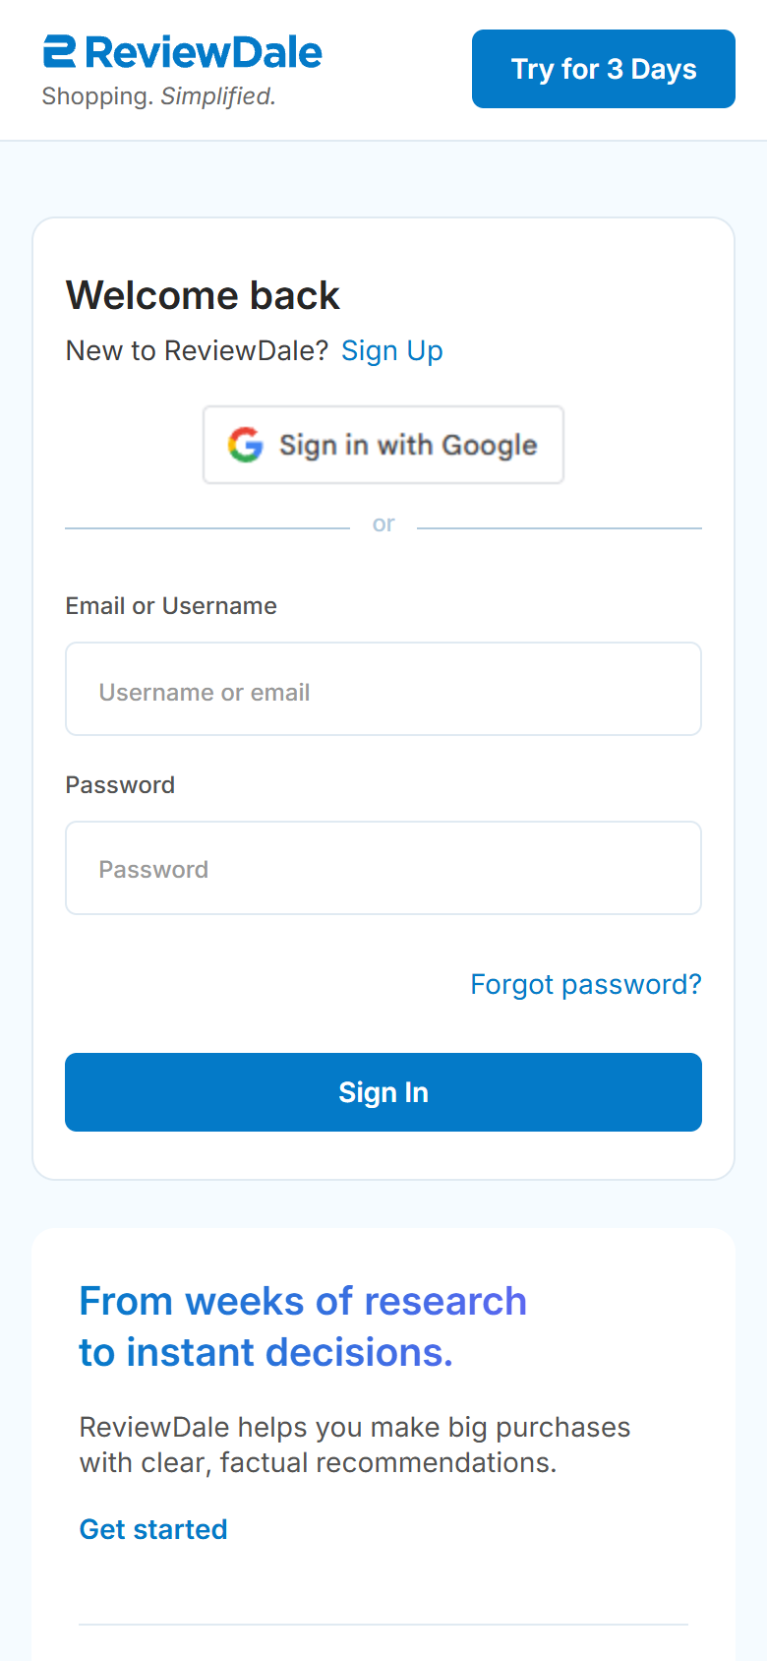Click the Shopping. Simplified. tagline
767x1661 pixels.
coord(158,96)
